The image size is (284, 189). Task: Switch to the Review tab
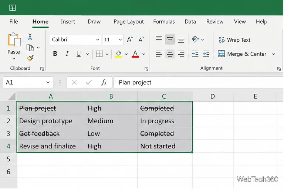pyautogui.click(x=215, y=21)
